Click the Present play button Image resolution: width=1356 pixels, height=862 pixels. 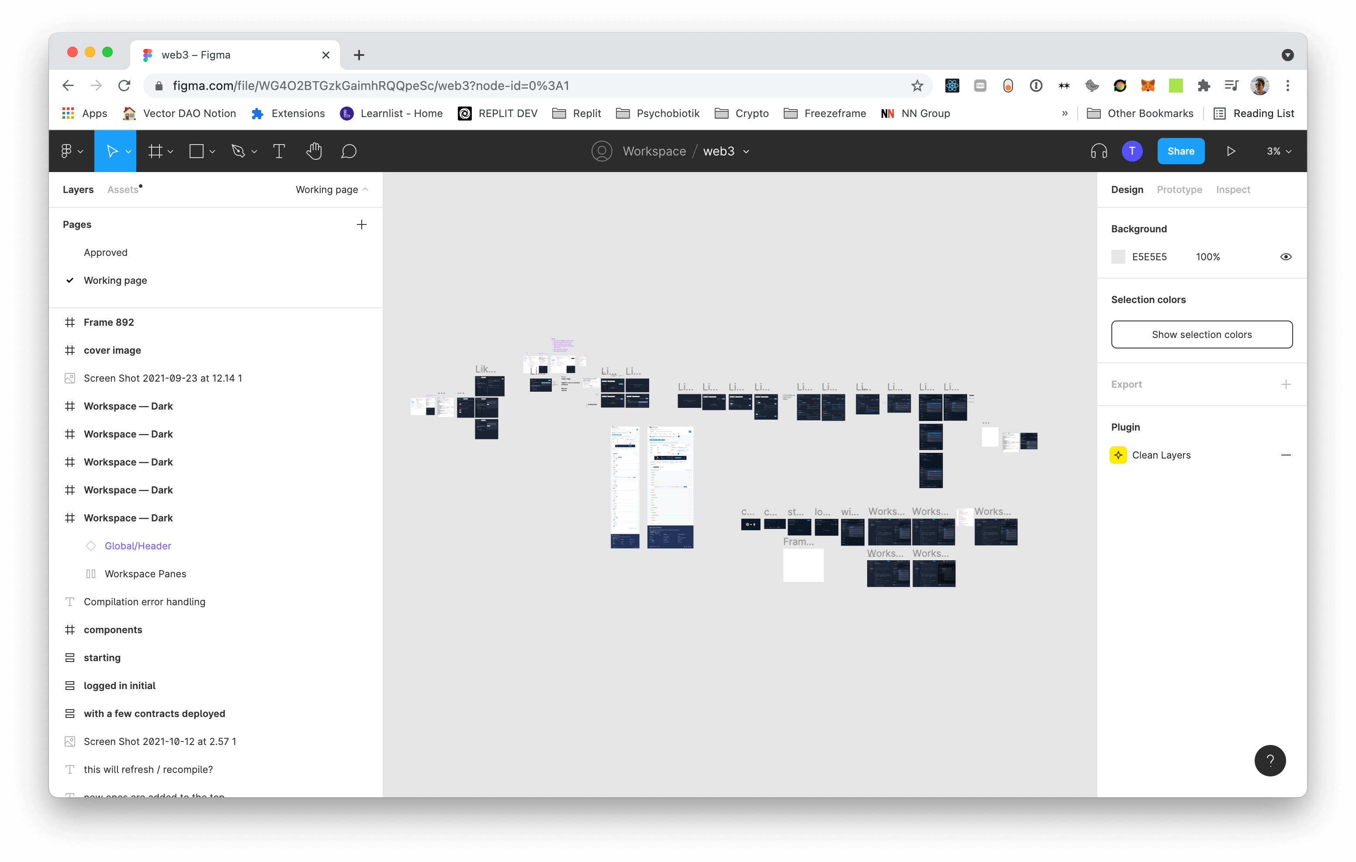pos(1231,151)
